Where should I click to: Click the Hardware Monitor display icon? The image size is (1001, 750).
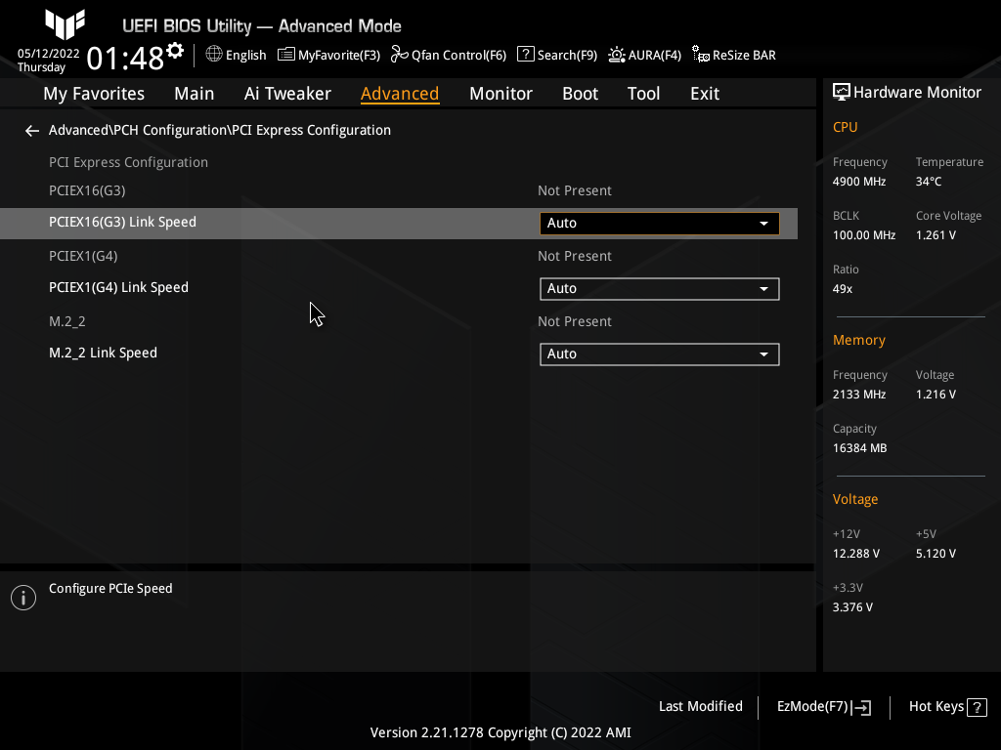[842, 93]
